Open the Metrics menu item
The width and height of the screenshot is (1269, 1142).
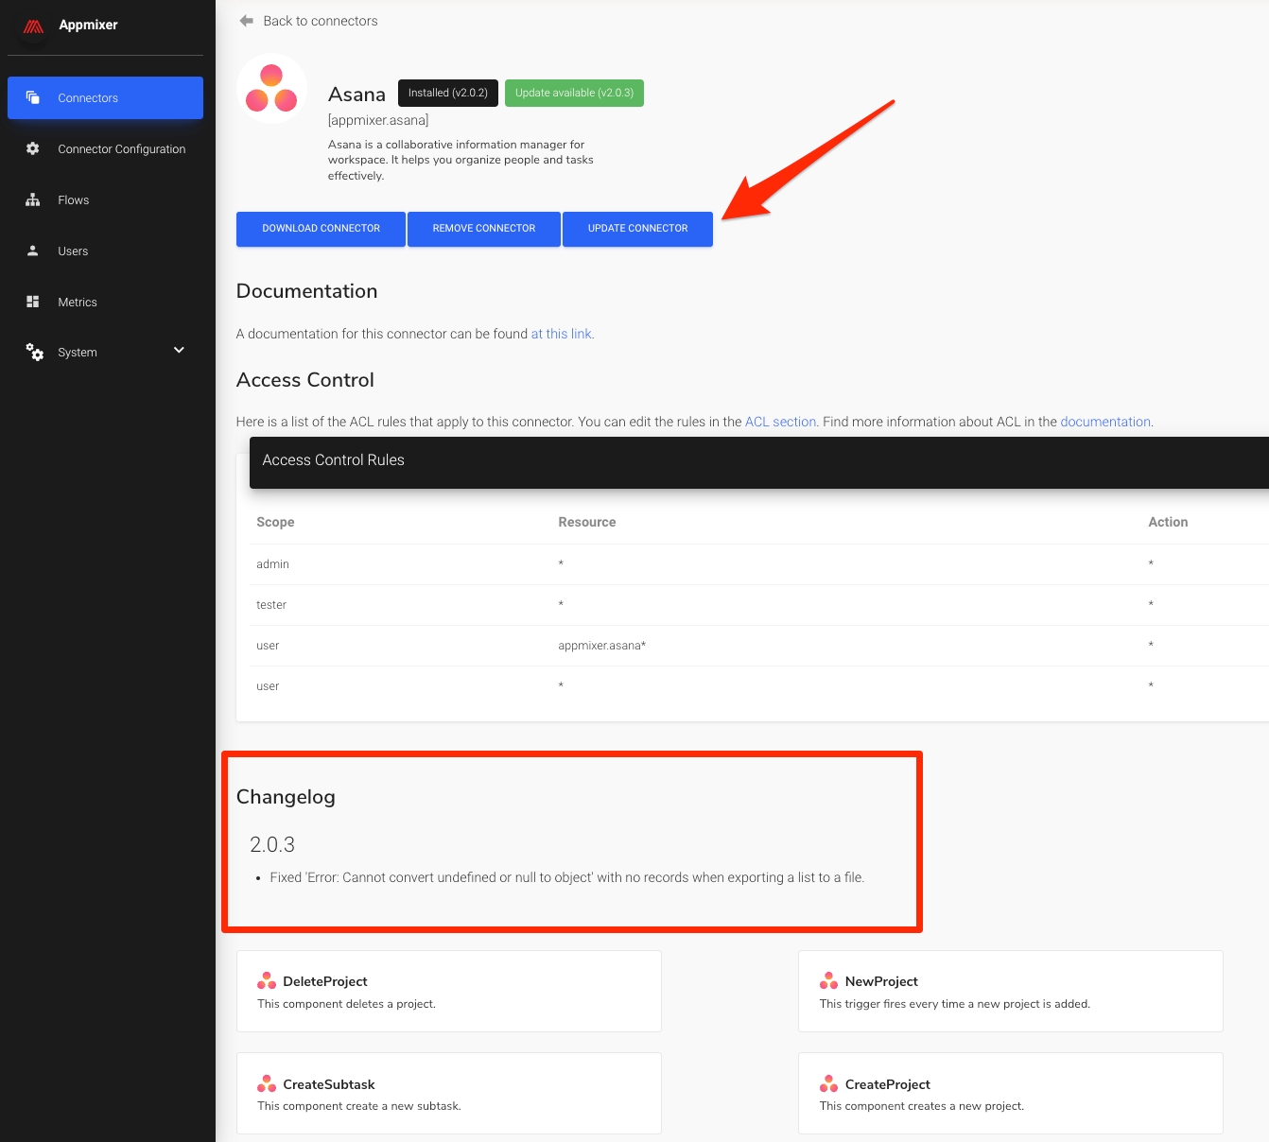[78, 303]
